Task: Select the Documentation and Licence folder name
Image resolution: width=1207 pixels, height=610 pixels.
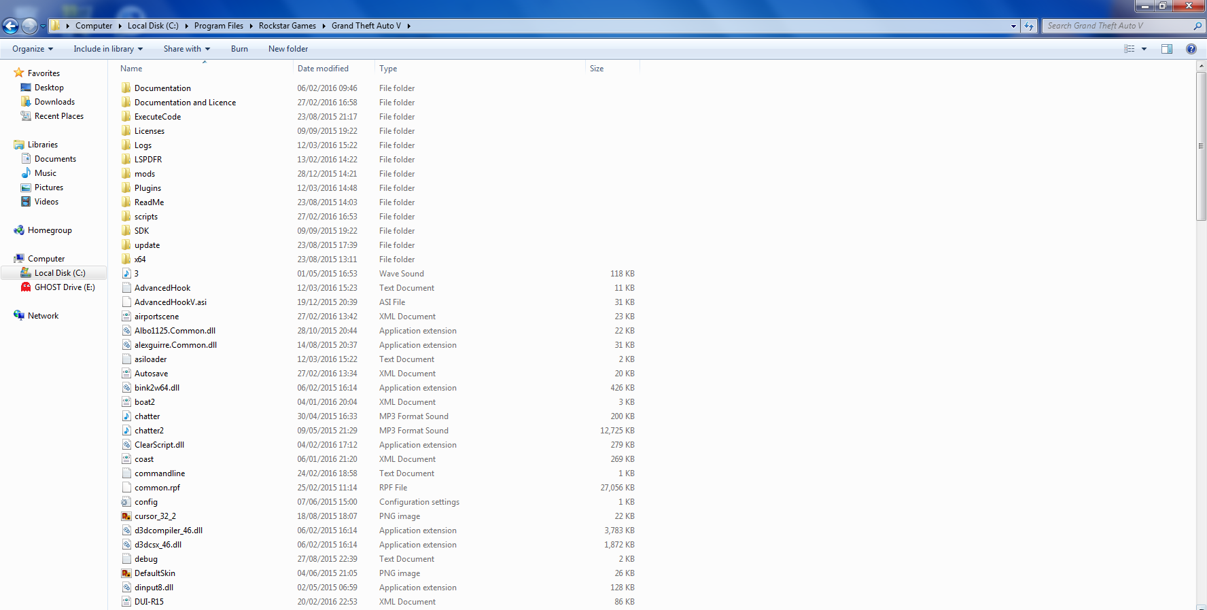Action: point(185,103)
